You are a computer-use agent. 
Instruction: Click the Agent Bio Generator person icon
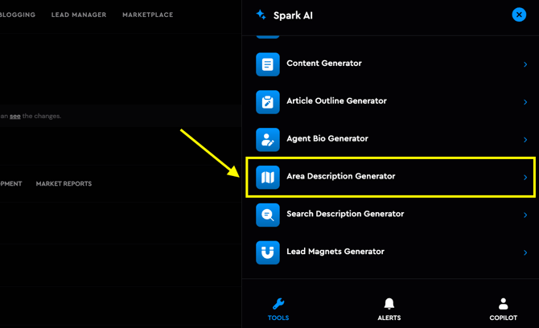click(x=268, y=139)
